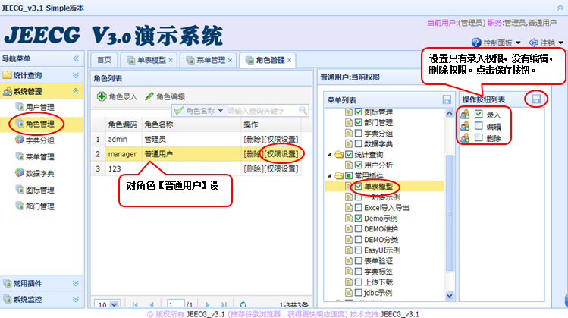Click scroll-down arrow of menu tree

click(x=450, y=296)
